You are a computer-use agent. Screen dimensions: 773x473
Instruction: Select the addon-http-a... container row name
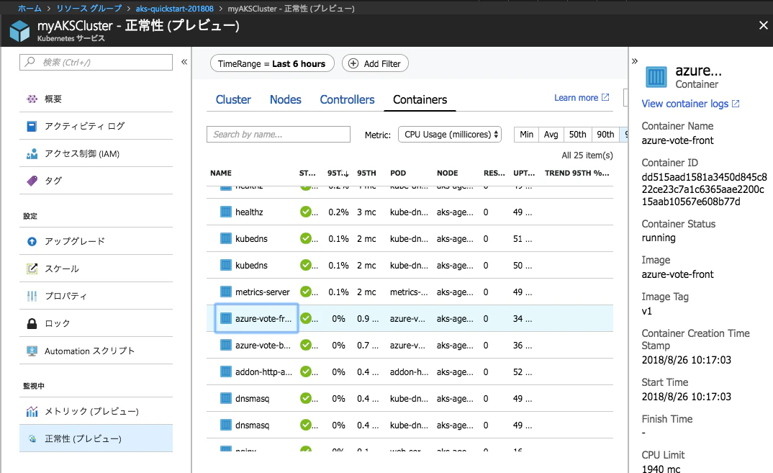tap(263, 372)
